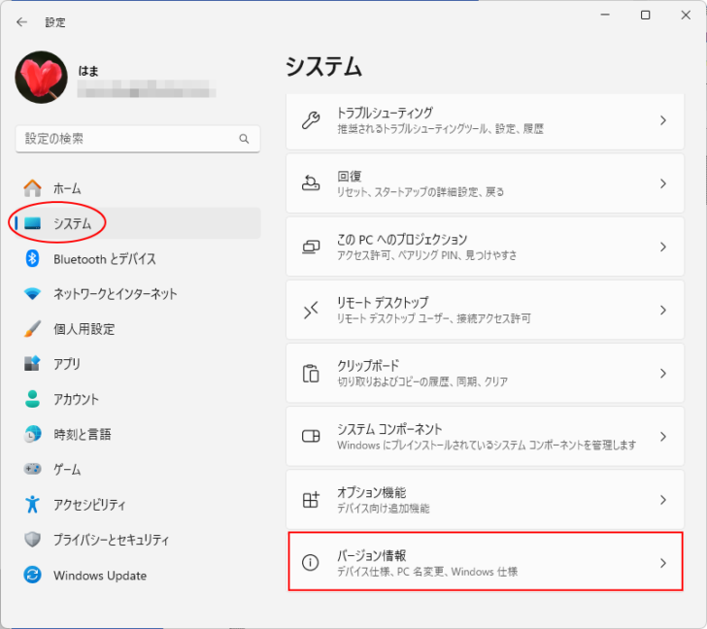The height and width of the screenshot is (629, 707).
Task: Click the shield プライバシーとセキュリティ icon
Action: (32, 540)
